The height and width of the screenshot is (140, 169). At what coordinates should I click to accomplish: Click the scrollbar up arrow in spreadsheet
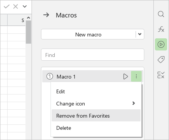pyautogui.click(x=28, y=18)
